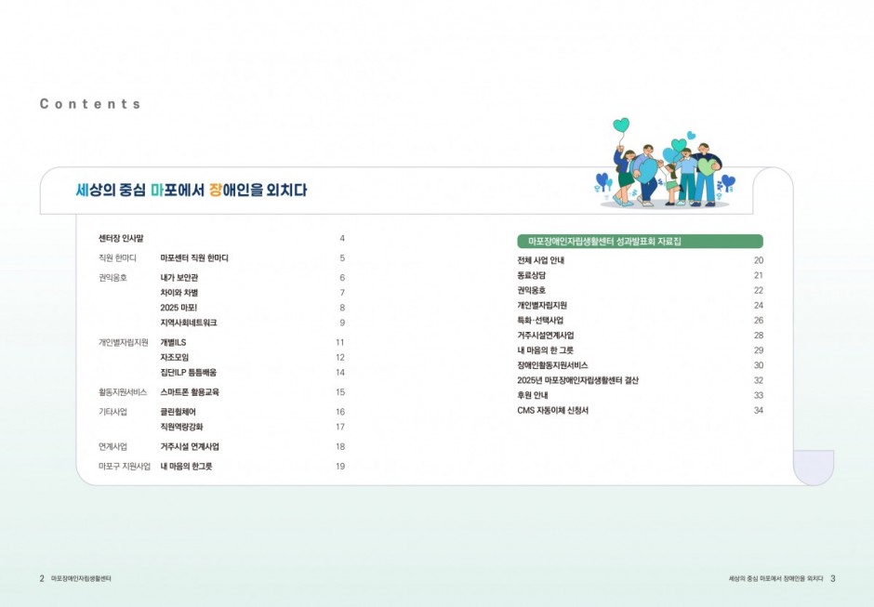This screenshot has height=607, width=874.
Task: Click the gray '권익옹호' category beside '내가 보안관'
Action: pyautogui.click(x=113, y=278)
